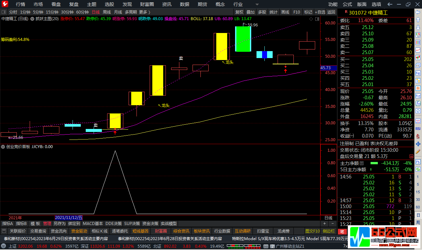The image size is (422, 250).
Task: Click the back arrow in title bar
Action: tap(390, 4)
